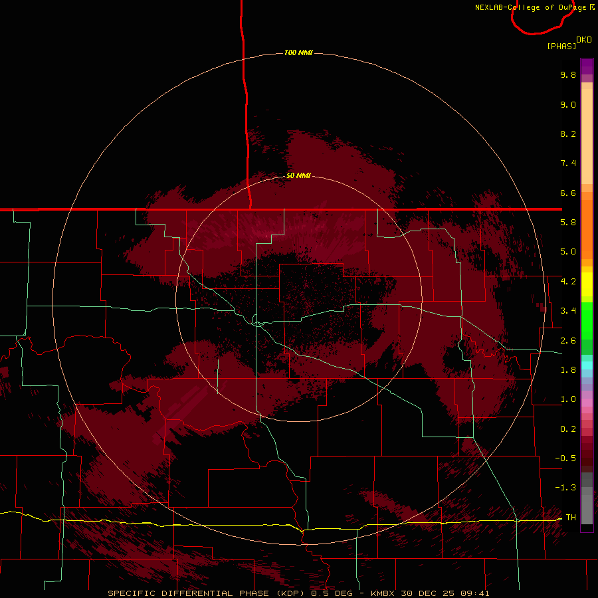598x598 pixels.
Task: Click the yellow segment of color bar
Action: coord(587,284)
